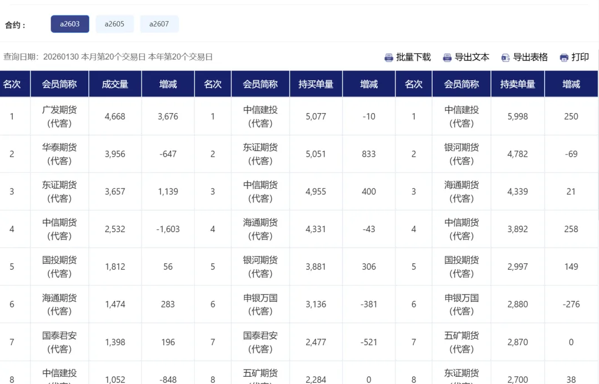Click short position change -276
The width and height of the screenshot is (599, 384).
click(x=571, y=304)
